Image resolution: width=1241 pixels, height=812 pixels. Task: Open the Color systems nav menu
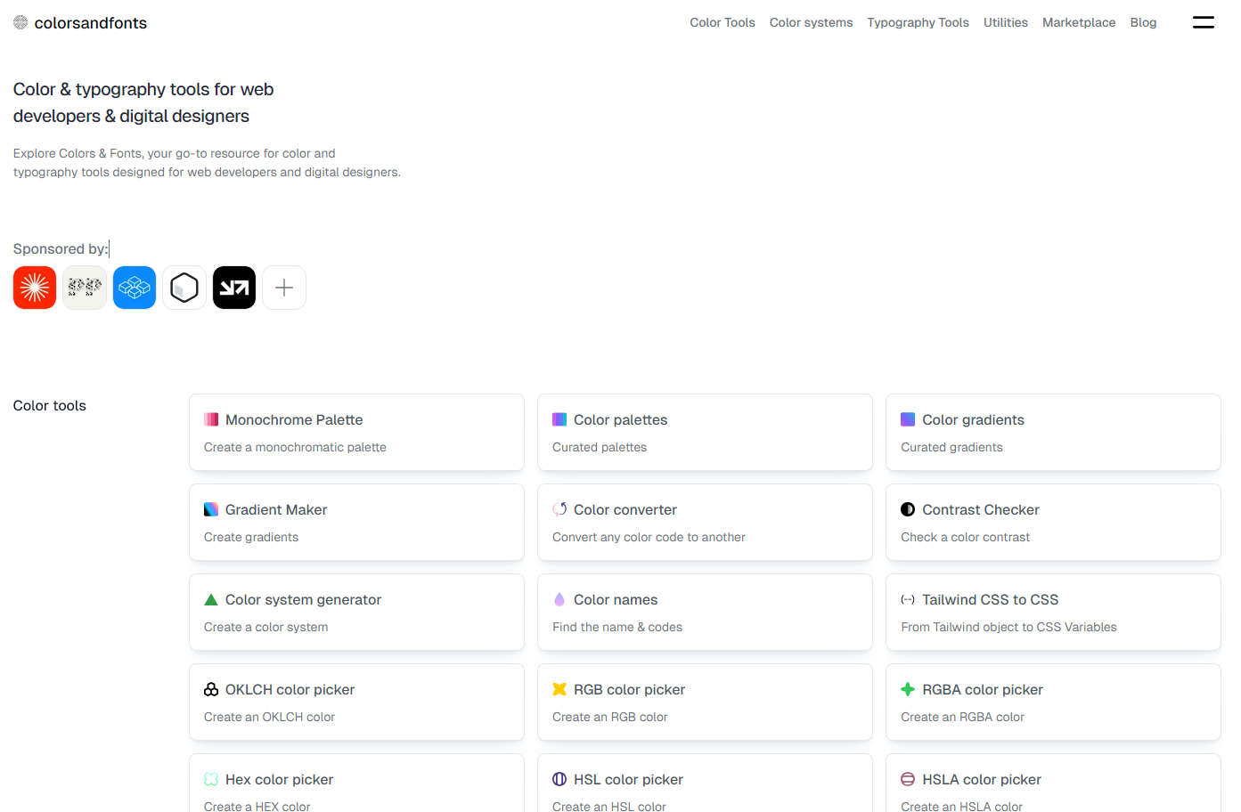[811, 22]
